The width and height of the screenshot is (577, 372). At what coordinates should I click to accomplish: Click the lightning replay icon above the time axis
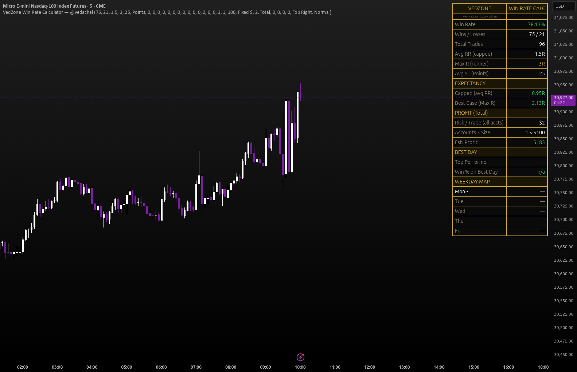(x=300, y=357)
